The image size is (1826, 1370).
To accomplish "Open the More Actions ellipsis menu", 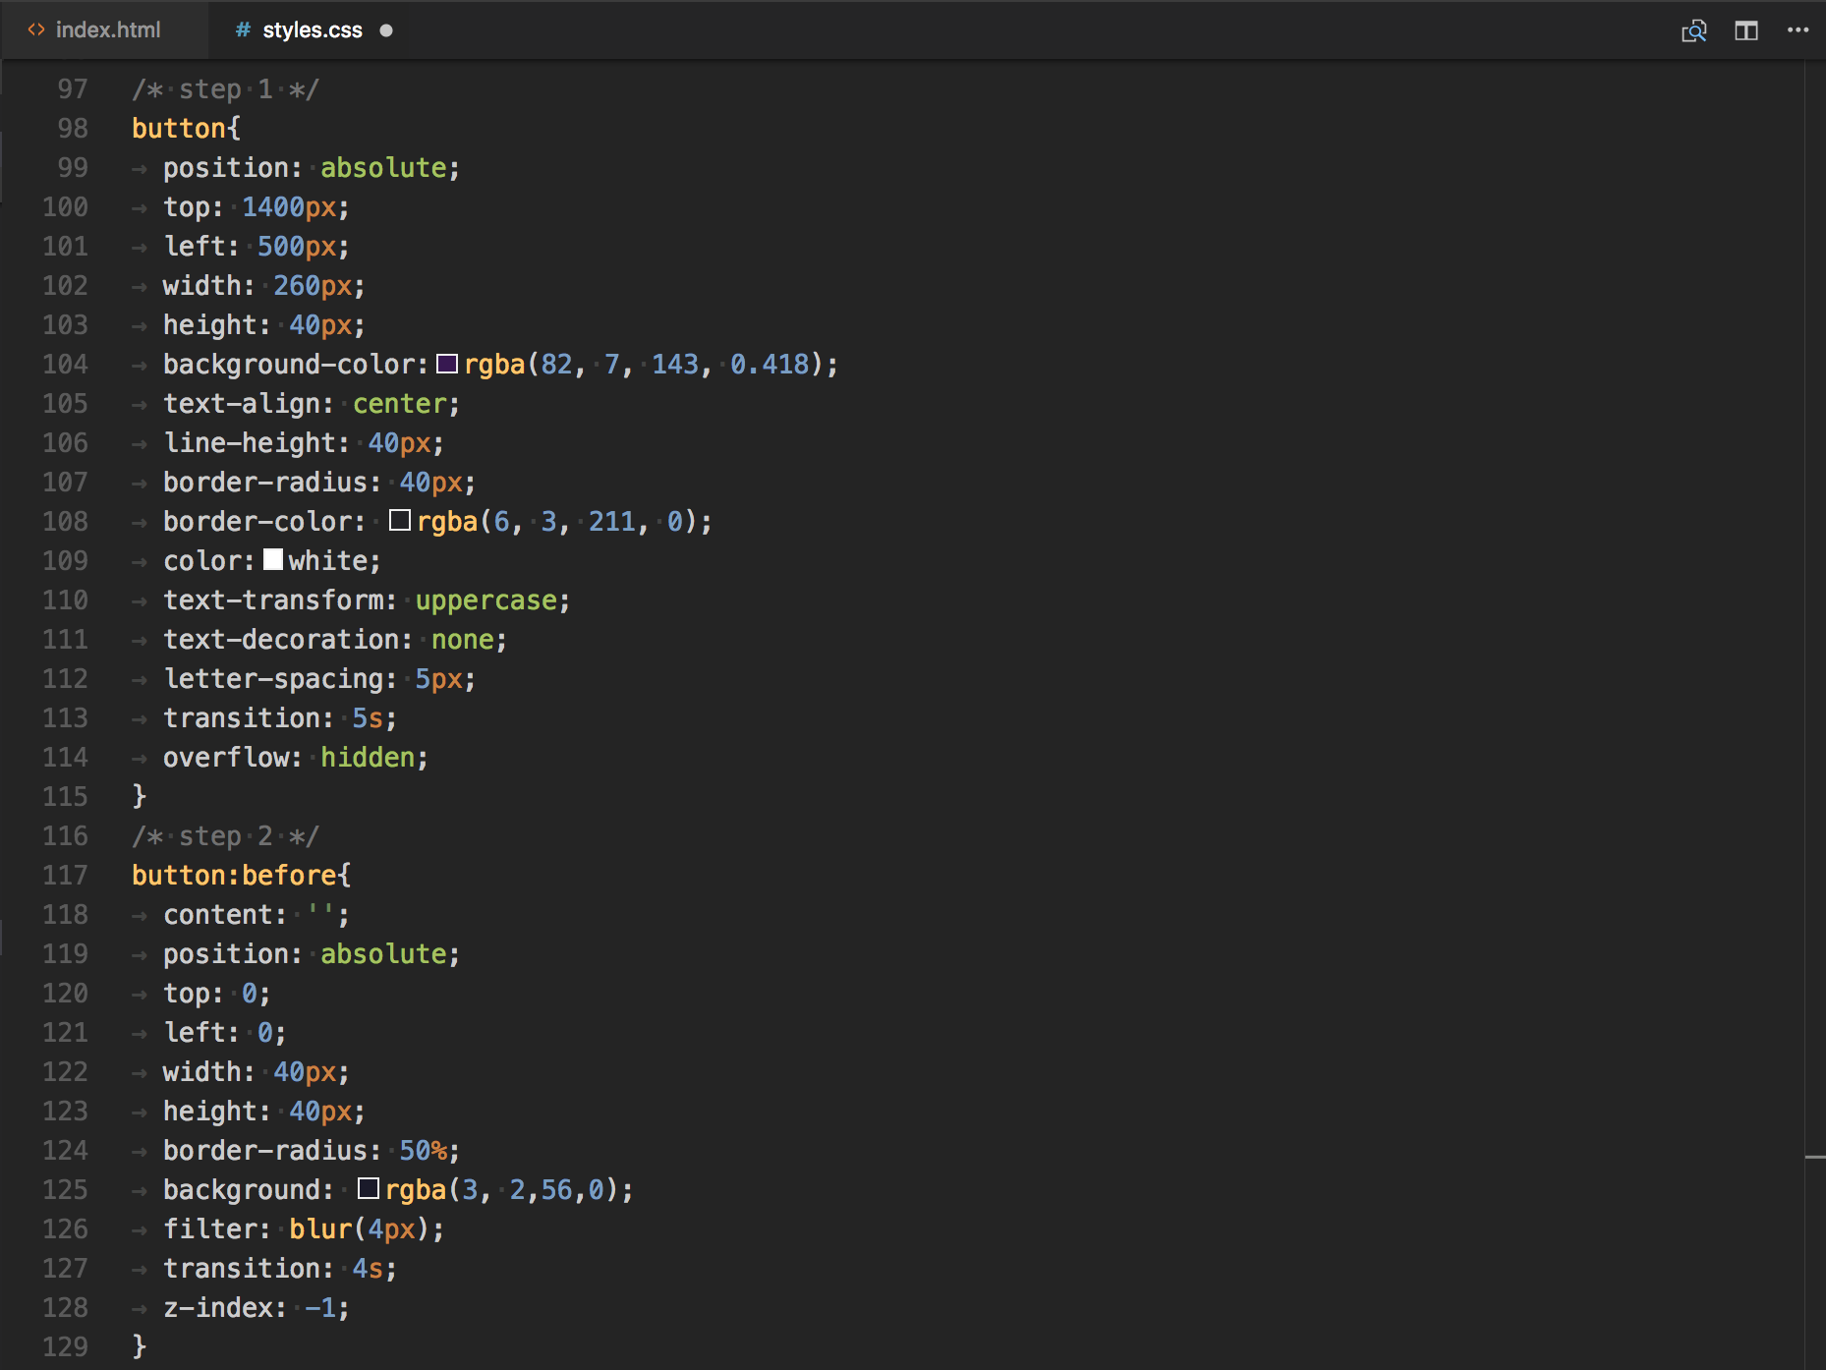I will pyautogui.click(x=1797, y=30).
